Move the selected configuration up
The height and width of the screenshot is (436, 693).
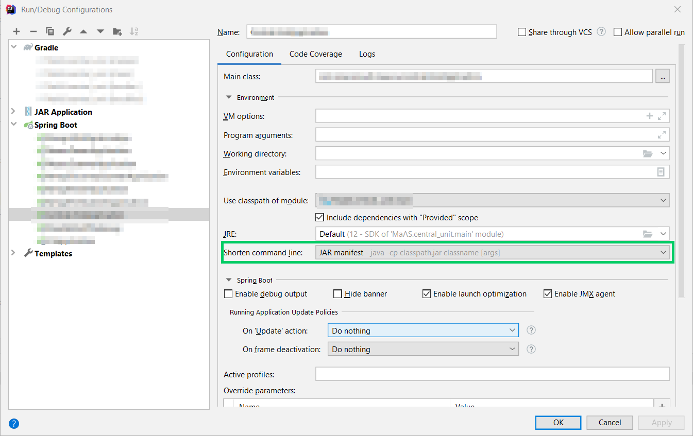pyautogui.click(x=83, y=31)
